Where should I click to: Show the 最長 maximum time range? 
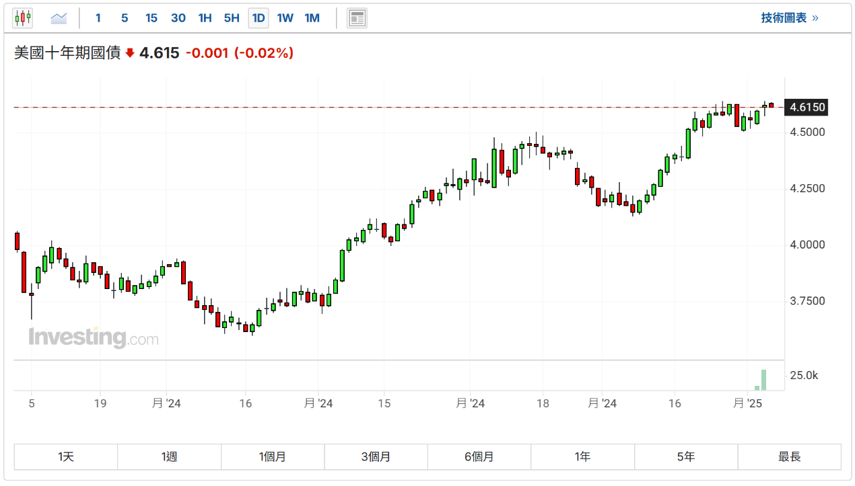789,457
